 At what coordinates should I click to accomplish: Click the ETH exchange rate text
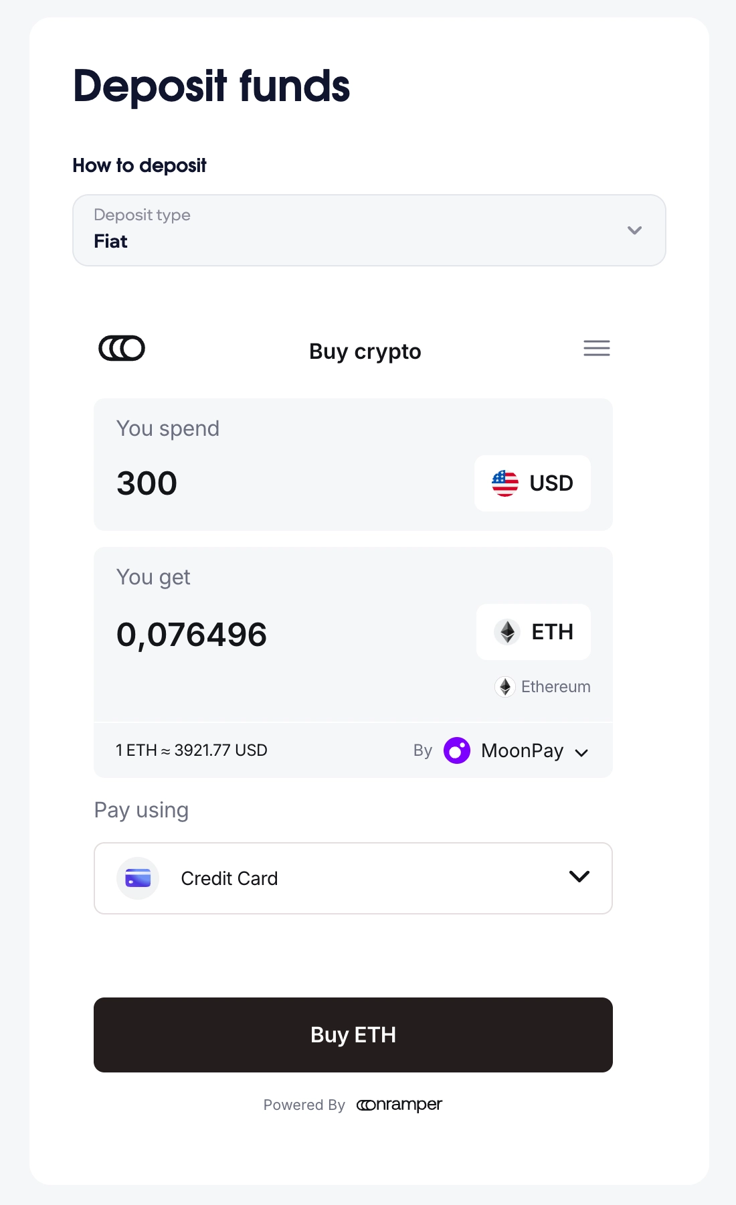191,750
